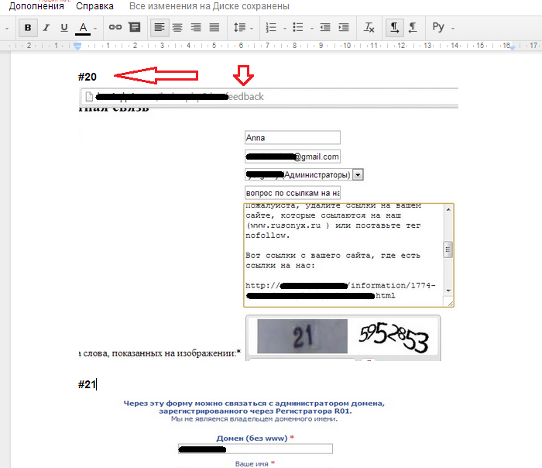Click 'Мы не являемся владельцем доменного имени.' text

pyautogui.click(x=254, y=419)
